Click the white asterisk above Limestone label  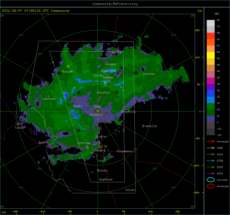click(x=48, y=96)
